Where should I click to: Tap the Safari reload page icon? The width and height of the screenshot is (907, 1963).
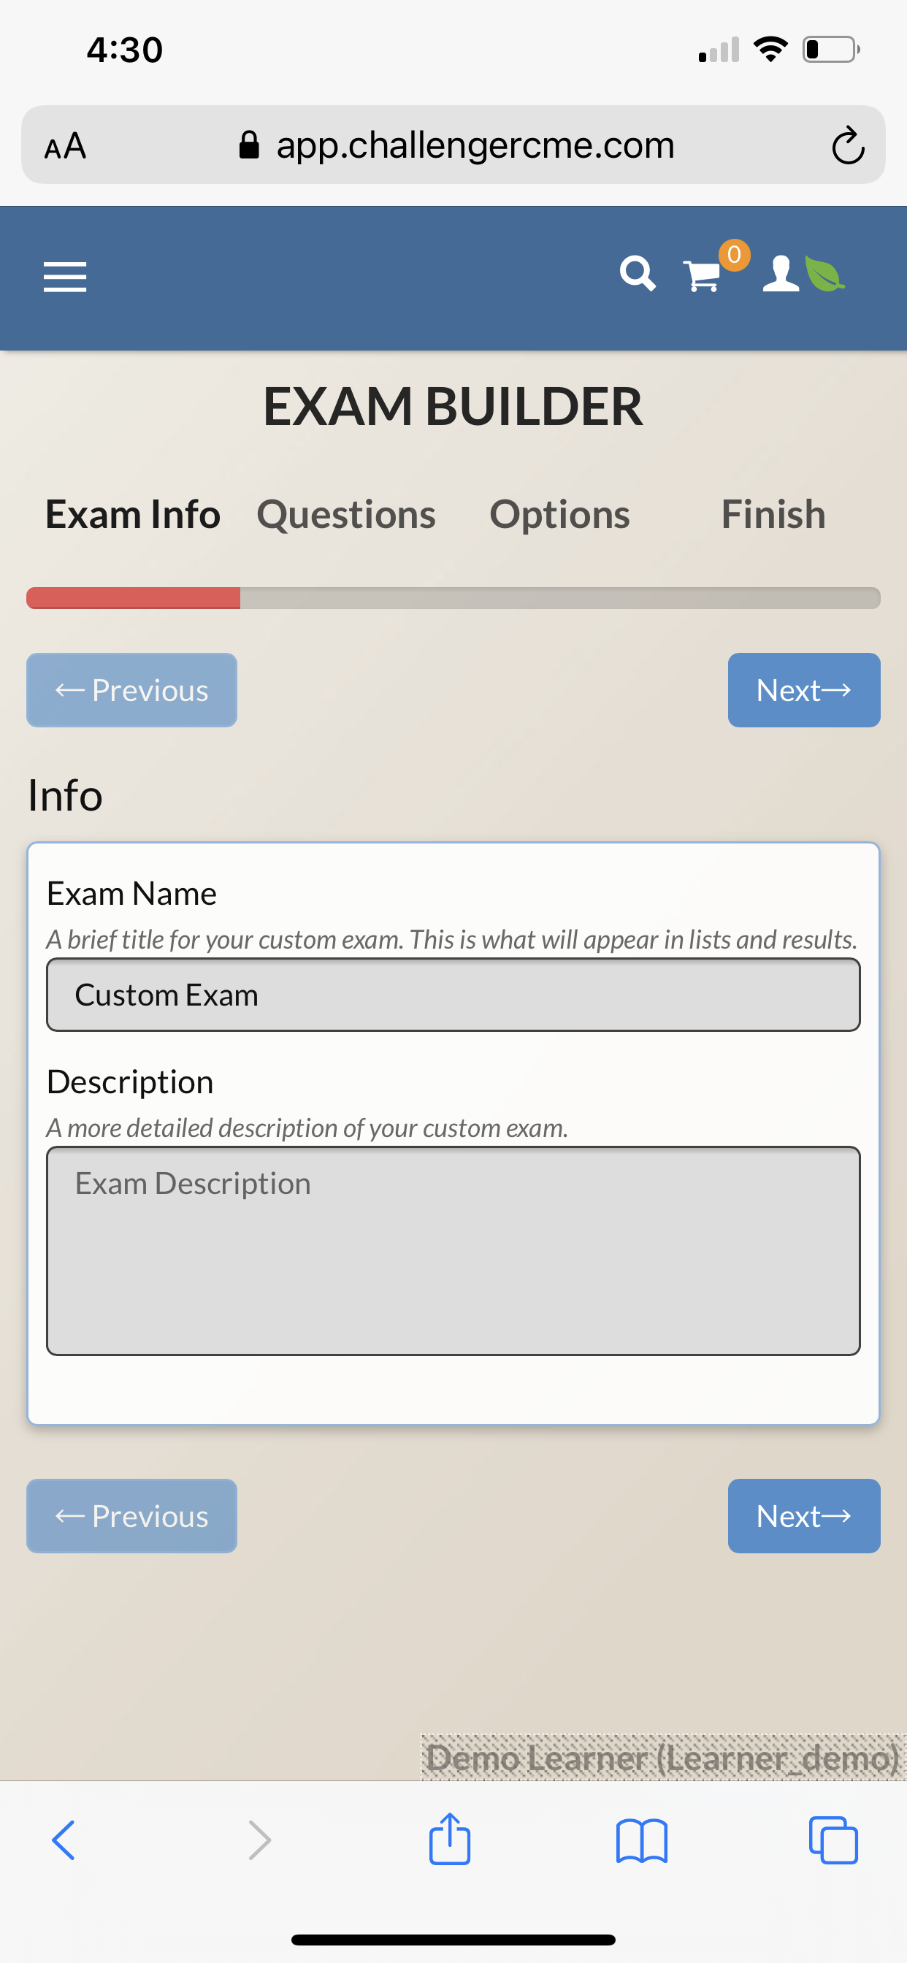848,145
